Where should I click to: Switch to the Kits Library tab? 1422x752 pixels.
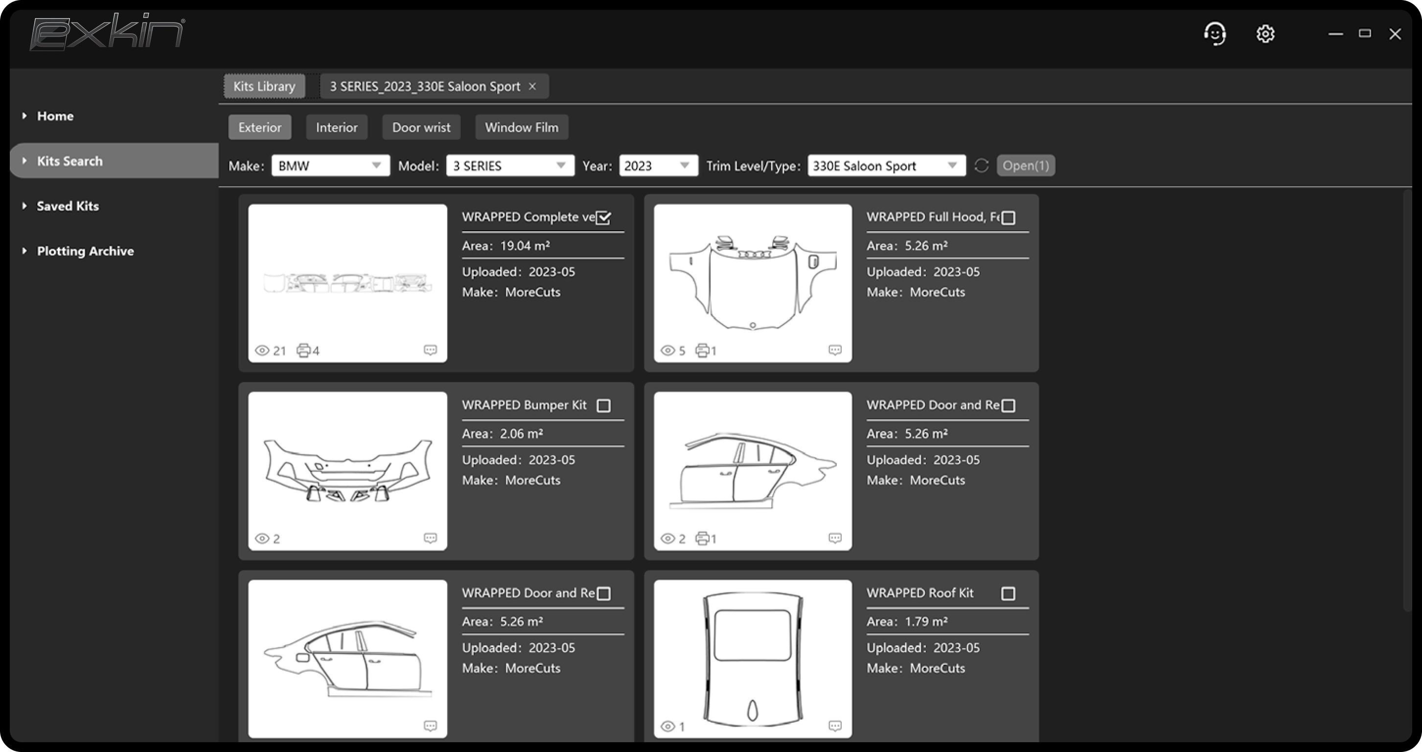click(264, 86)
